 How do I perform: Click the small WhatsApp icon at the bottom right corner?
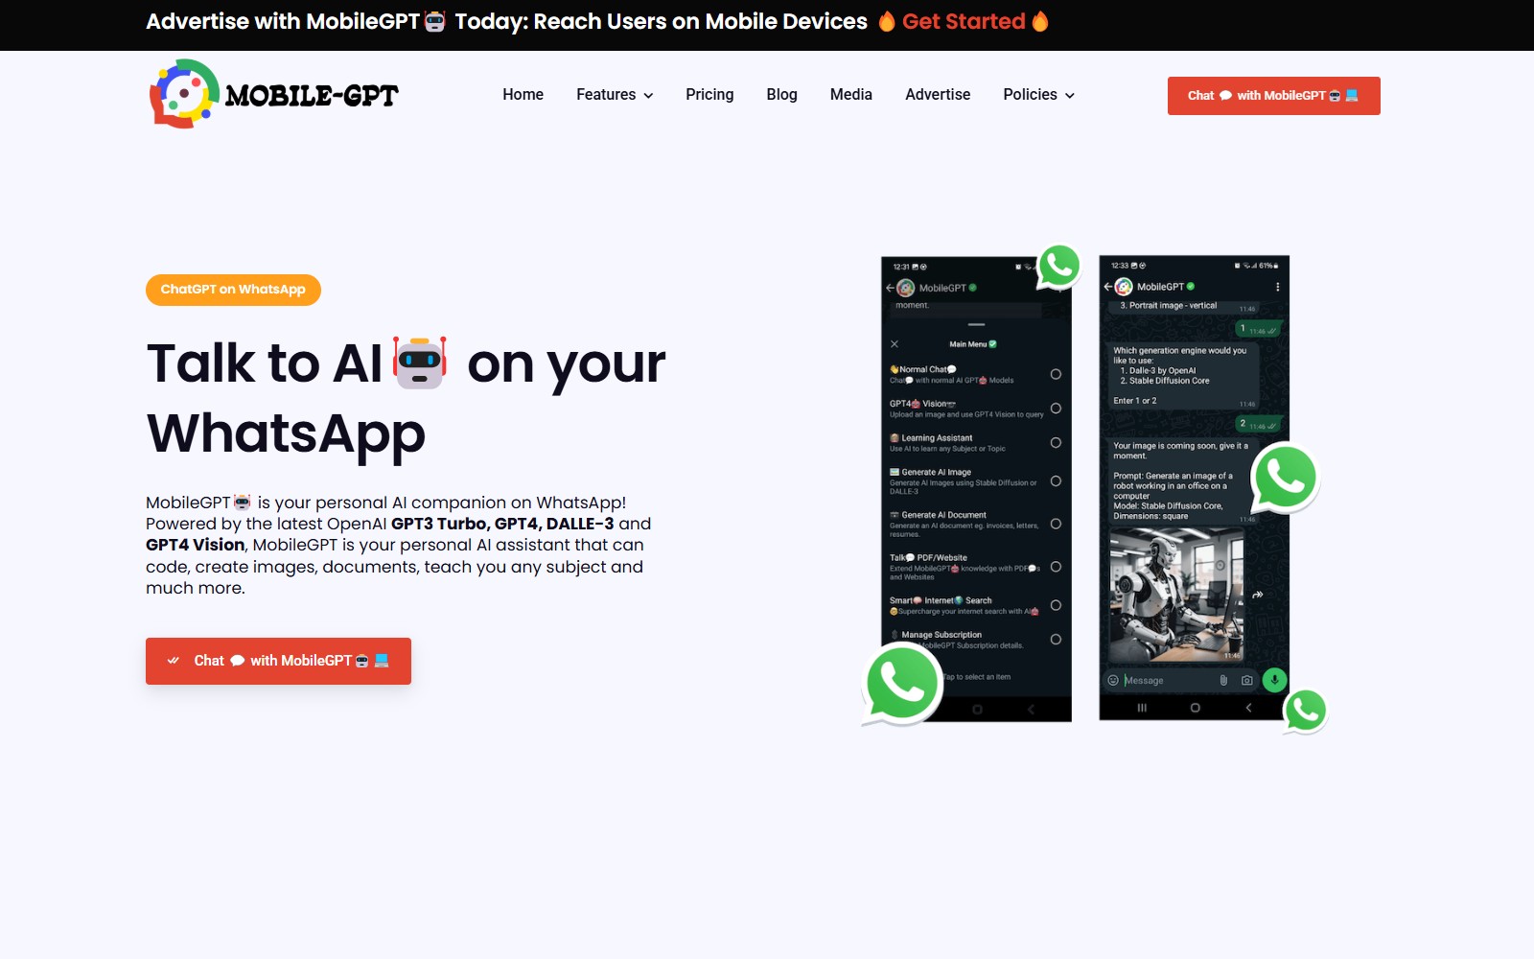click(1305, 712)
